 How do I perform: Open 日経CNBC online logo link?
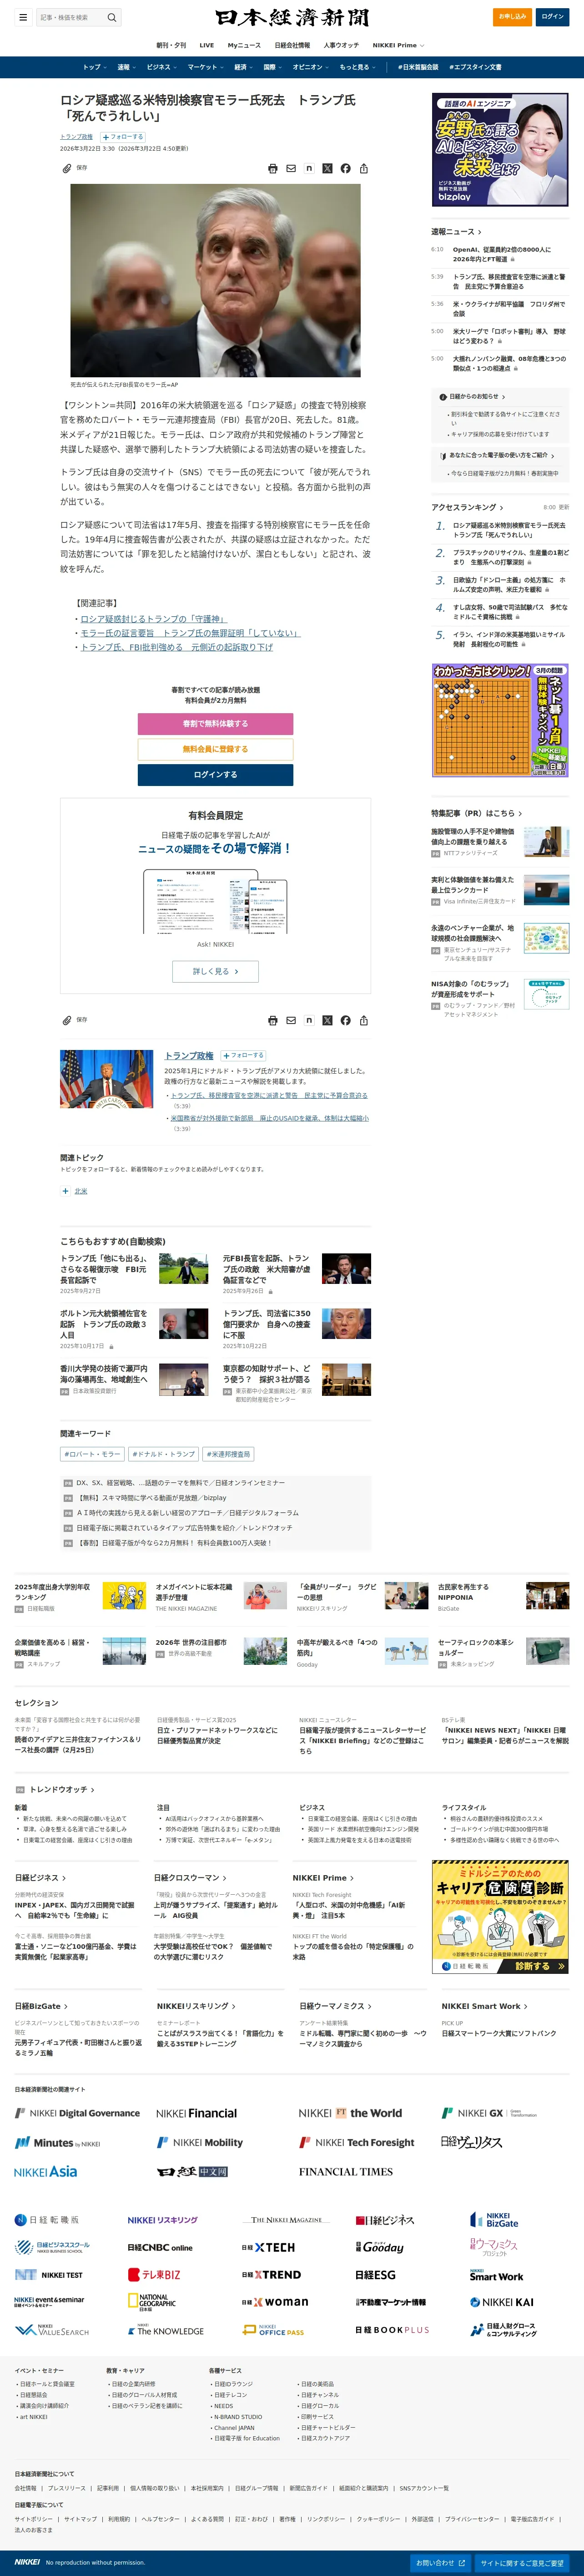pos(160,2247)
